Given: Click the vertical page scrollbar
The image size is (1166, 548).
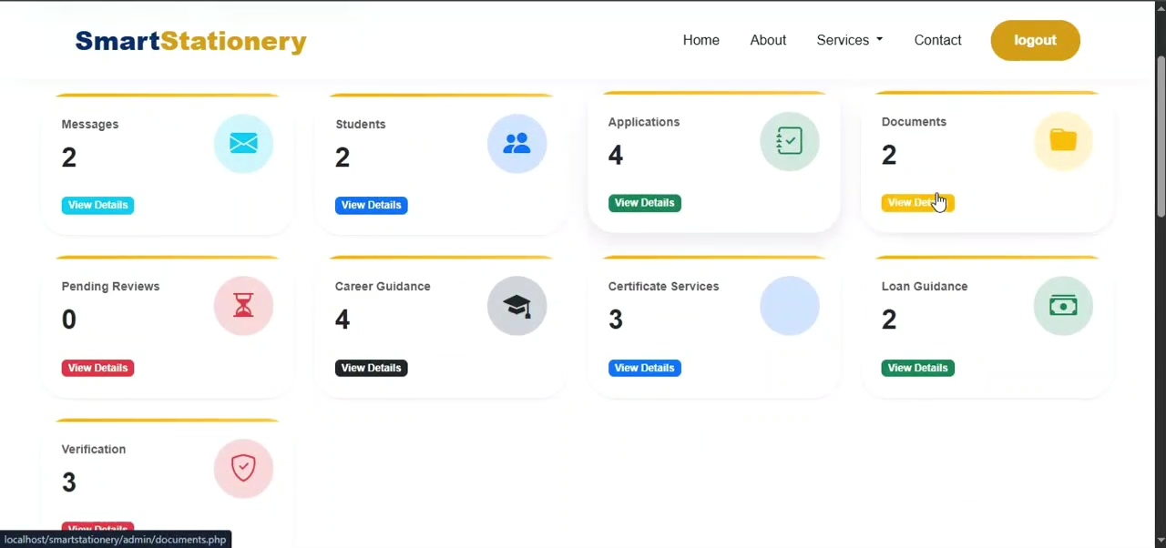Looking at the screenshot, I should pos(1161,137).
